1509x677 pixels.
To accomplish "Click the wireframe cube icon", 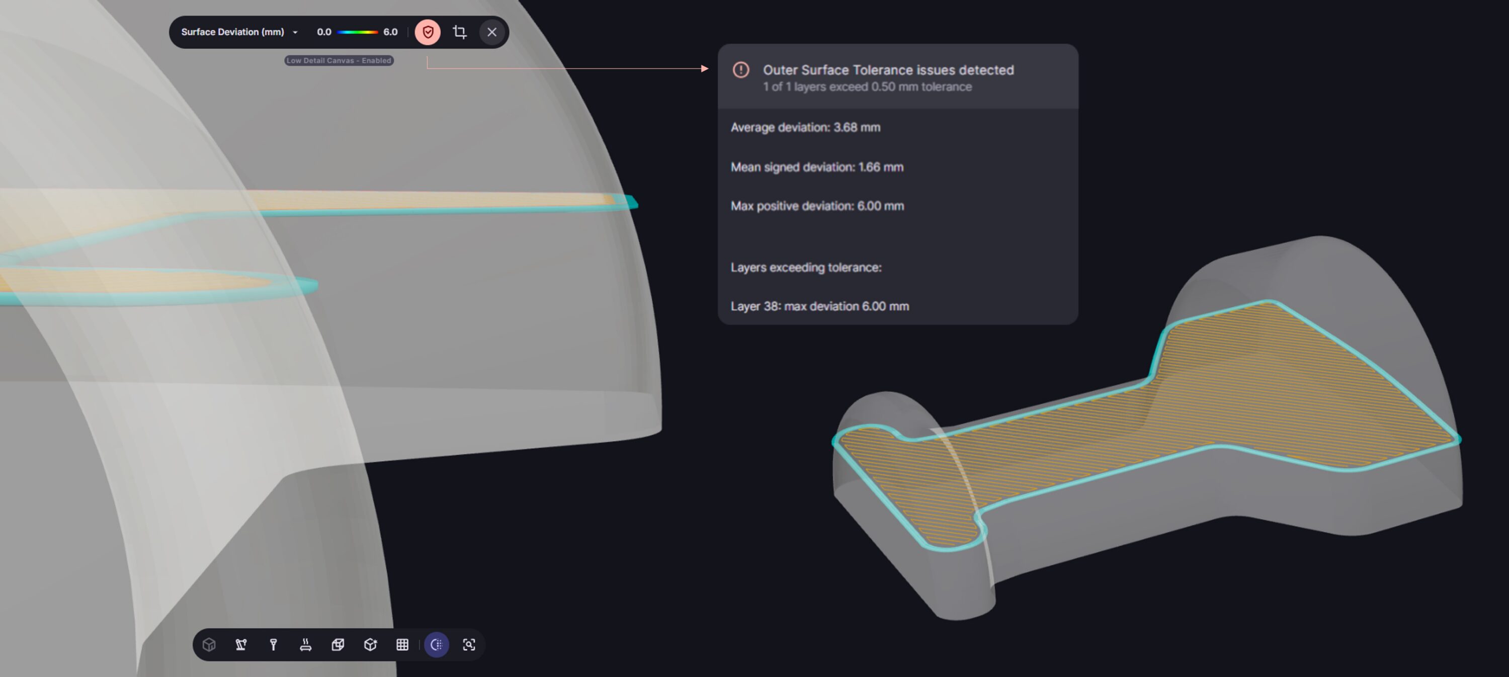I will pos(338,645).
